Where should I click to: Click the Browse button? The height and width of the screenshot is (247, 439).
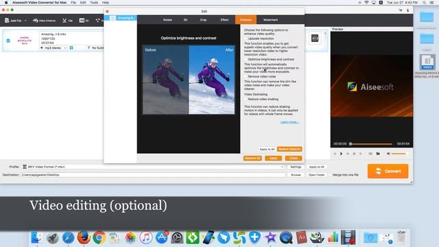(x=296, y=175)
